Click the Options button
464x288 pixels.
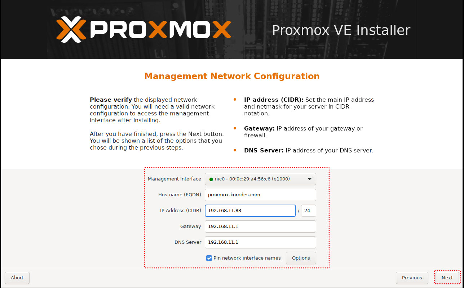[301, 258]
